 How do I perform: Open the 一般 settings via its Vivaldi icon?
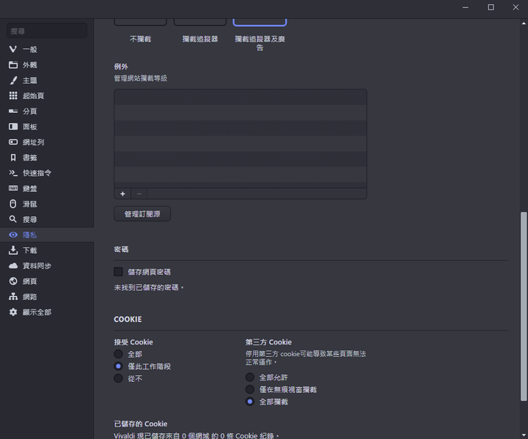(13, 49)
